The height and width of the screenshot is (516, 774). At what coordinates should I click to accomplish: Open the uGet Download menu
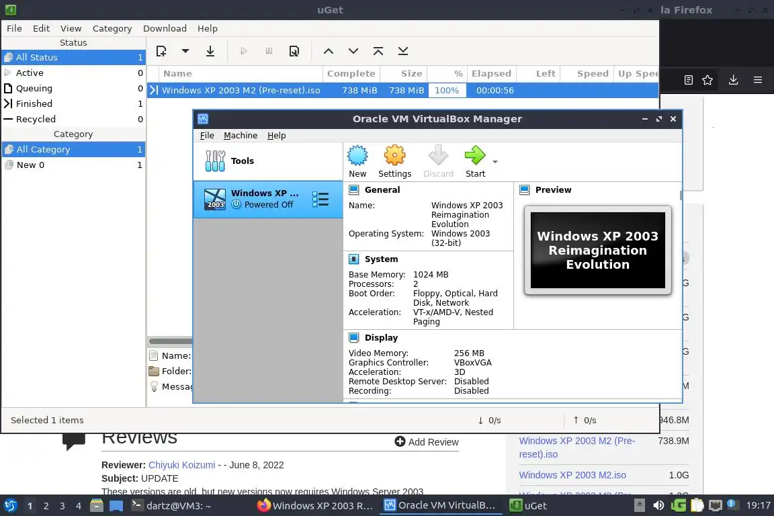[x=165, y=28]
